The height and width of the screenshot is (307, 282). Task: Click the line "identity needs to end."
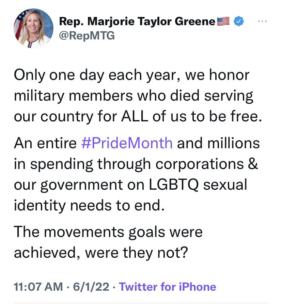(x=89, y=205)
